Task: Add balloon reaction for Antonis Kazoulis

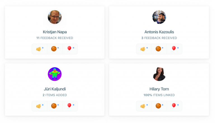Action: (x=174, y=49)
